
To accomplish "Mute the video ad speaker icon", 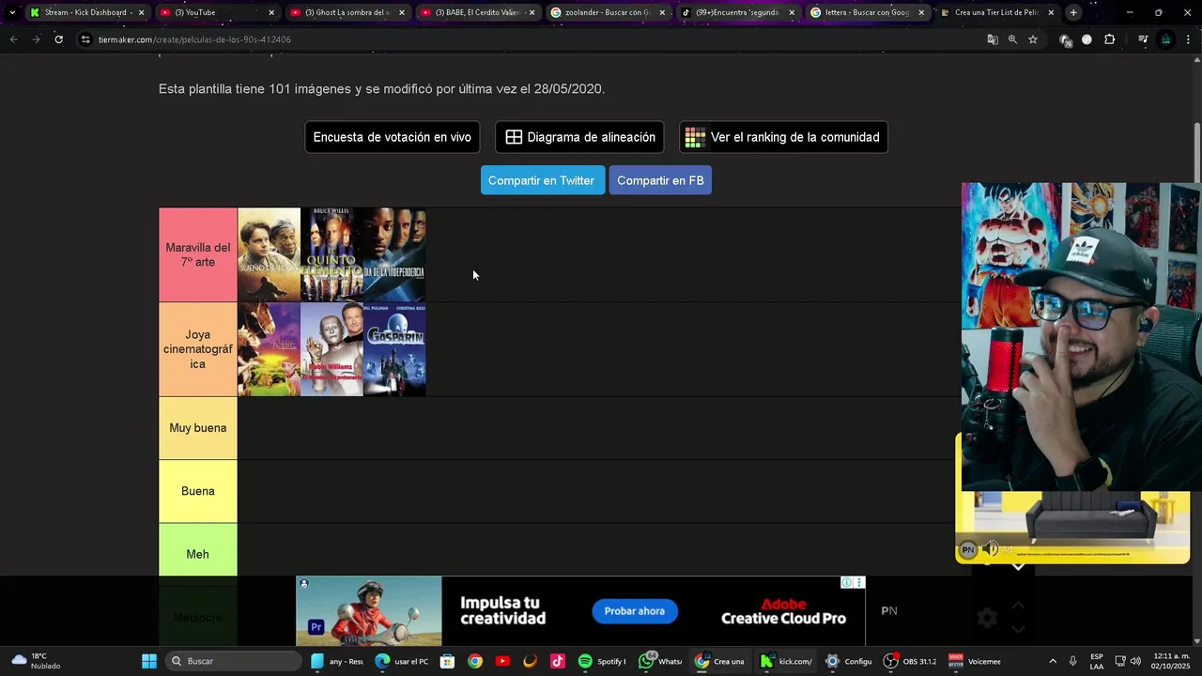I will pyautogui.click(x=991, y=549).
